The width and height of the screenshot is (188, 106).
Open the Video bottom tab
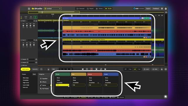[x=97, y=97]
